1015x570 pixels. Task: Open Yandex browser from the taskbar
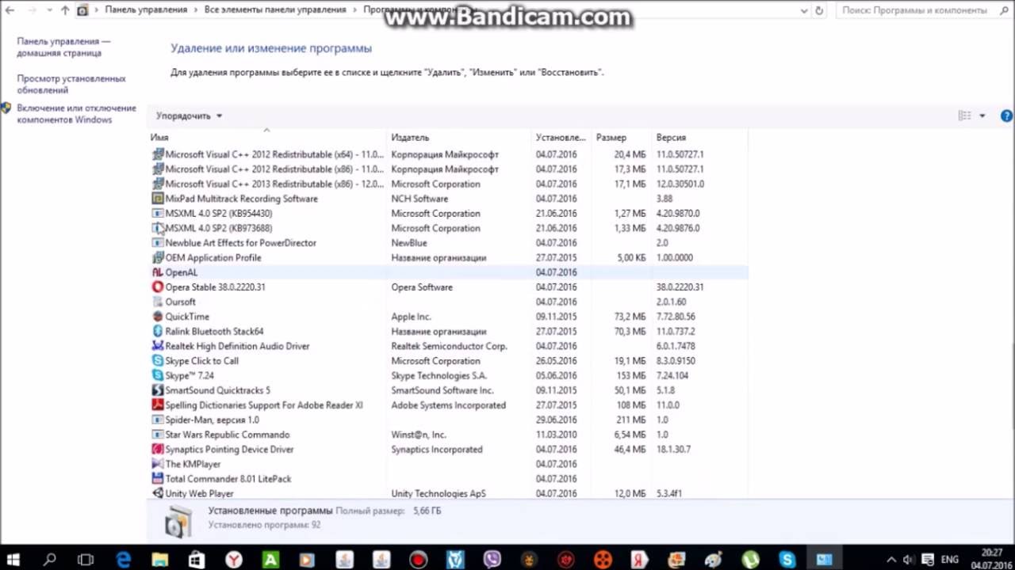pos(233,559)
